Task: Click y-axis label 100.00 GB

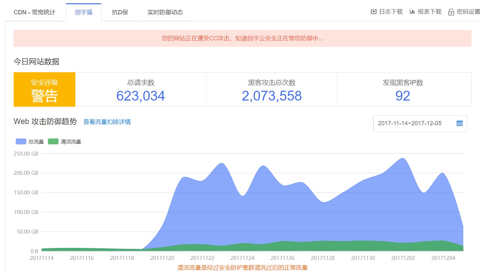Action: (x=26, y=212)
